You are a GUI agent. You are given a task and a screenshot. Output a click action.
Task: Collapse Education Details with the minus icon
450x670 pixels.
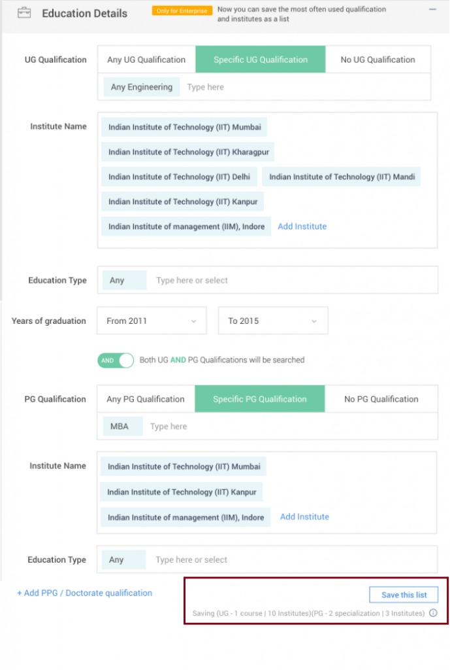[432, 9]
